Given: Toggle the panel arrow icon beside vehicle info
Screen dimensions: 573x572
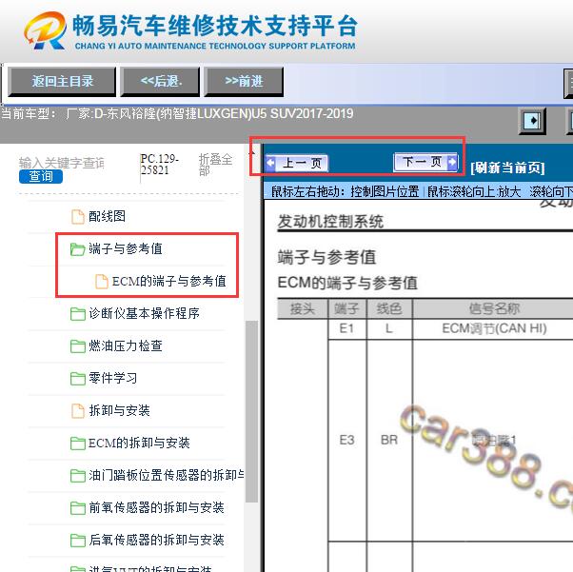Looking at the screenshot, I should click(x=532, y=121).
